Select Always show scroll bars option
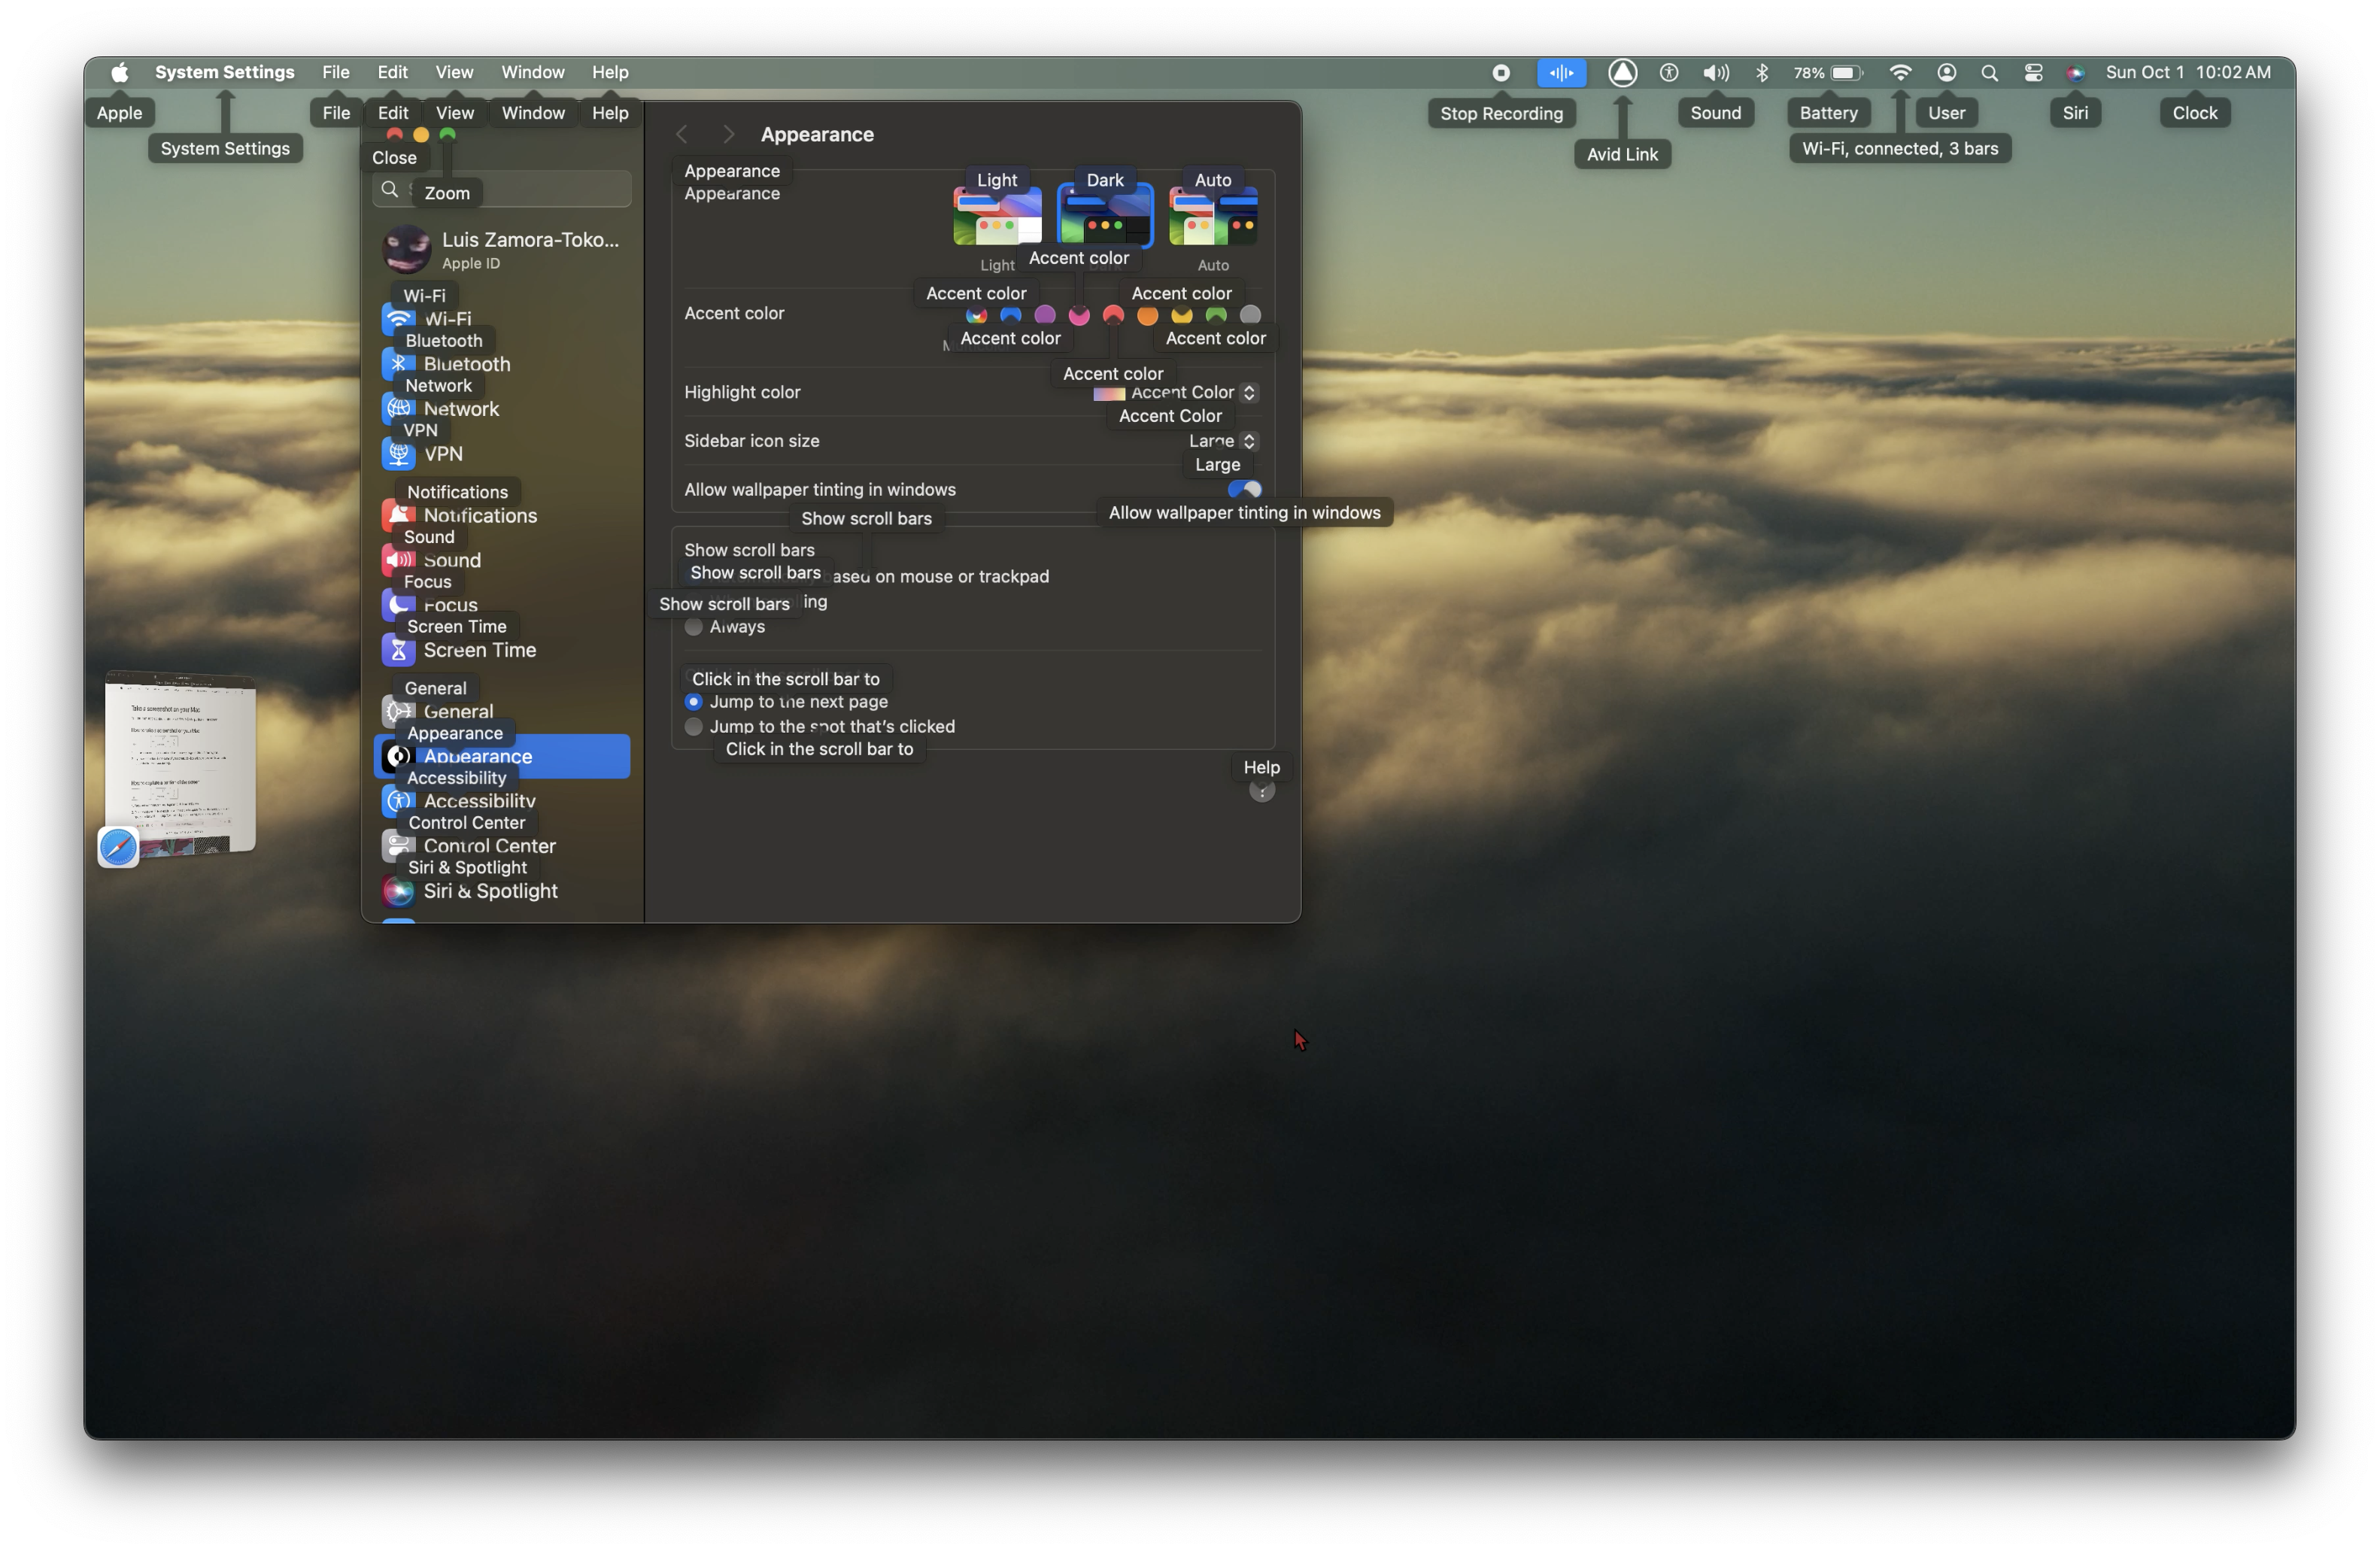 point(693,627)
